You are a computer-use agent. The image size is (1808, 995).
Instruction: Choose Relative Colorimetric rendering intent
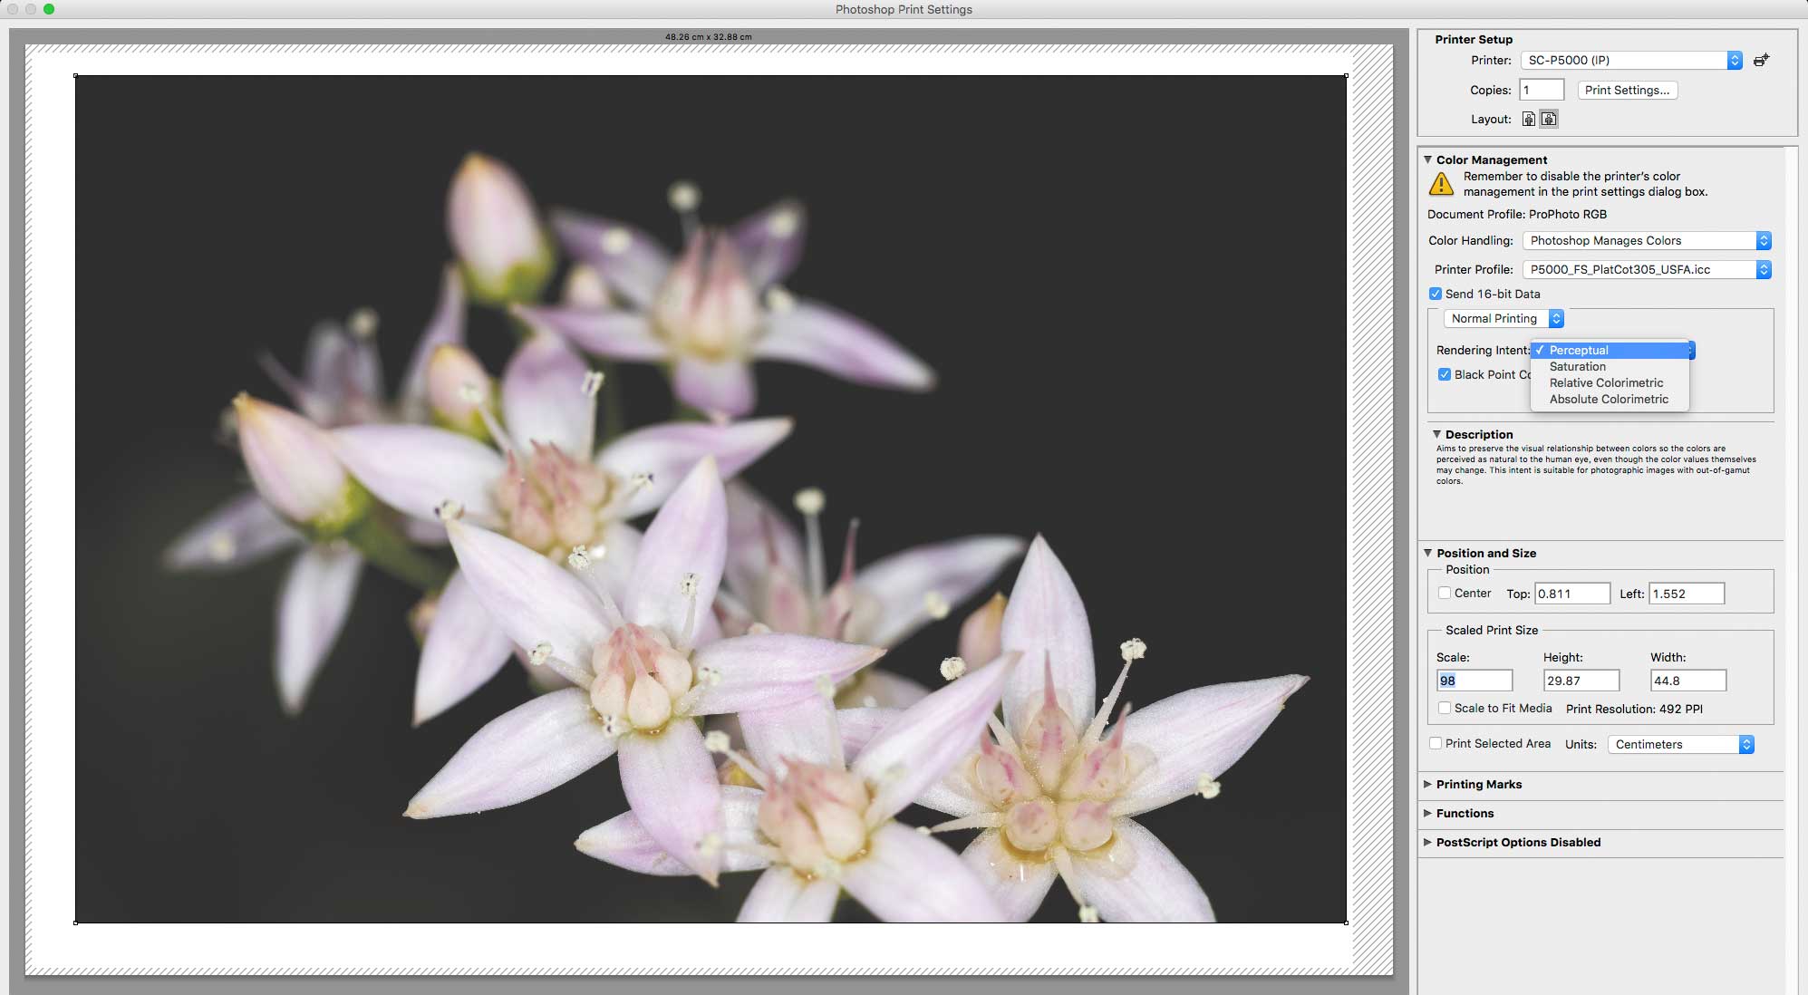(x=1610, y=383)
